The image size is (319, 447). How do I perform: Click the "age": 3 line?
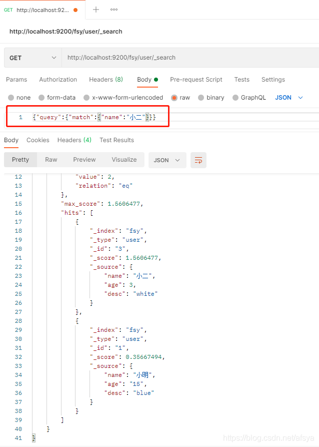pos(120,285)
